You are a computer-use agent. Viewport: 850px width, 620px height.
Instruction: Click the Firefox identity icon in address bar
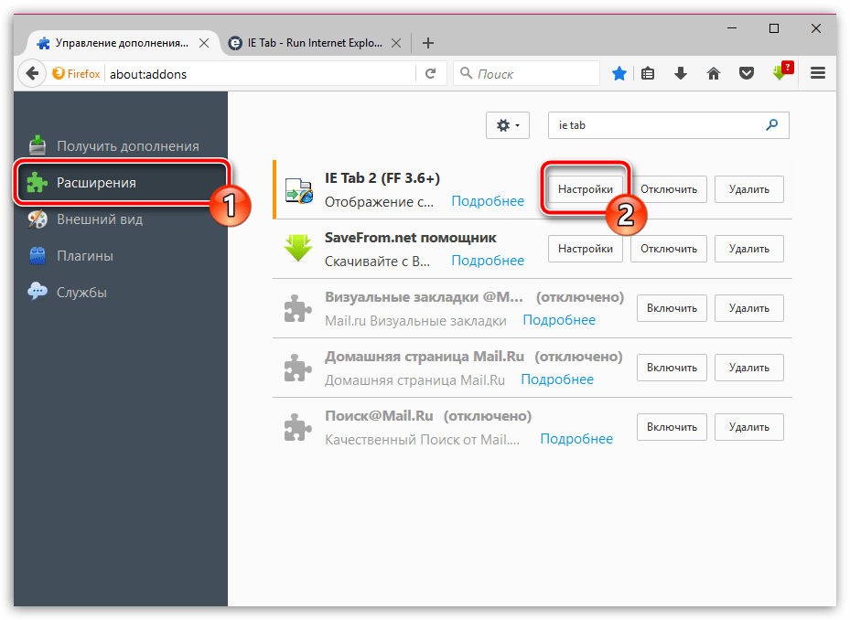(77, 74)
